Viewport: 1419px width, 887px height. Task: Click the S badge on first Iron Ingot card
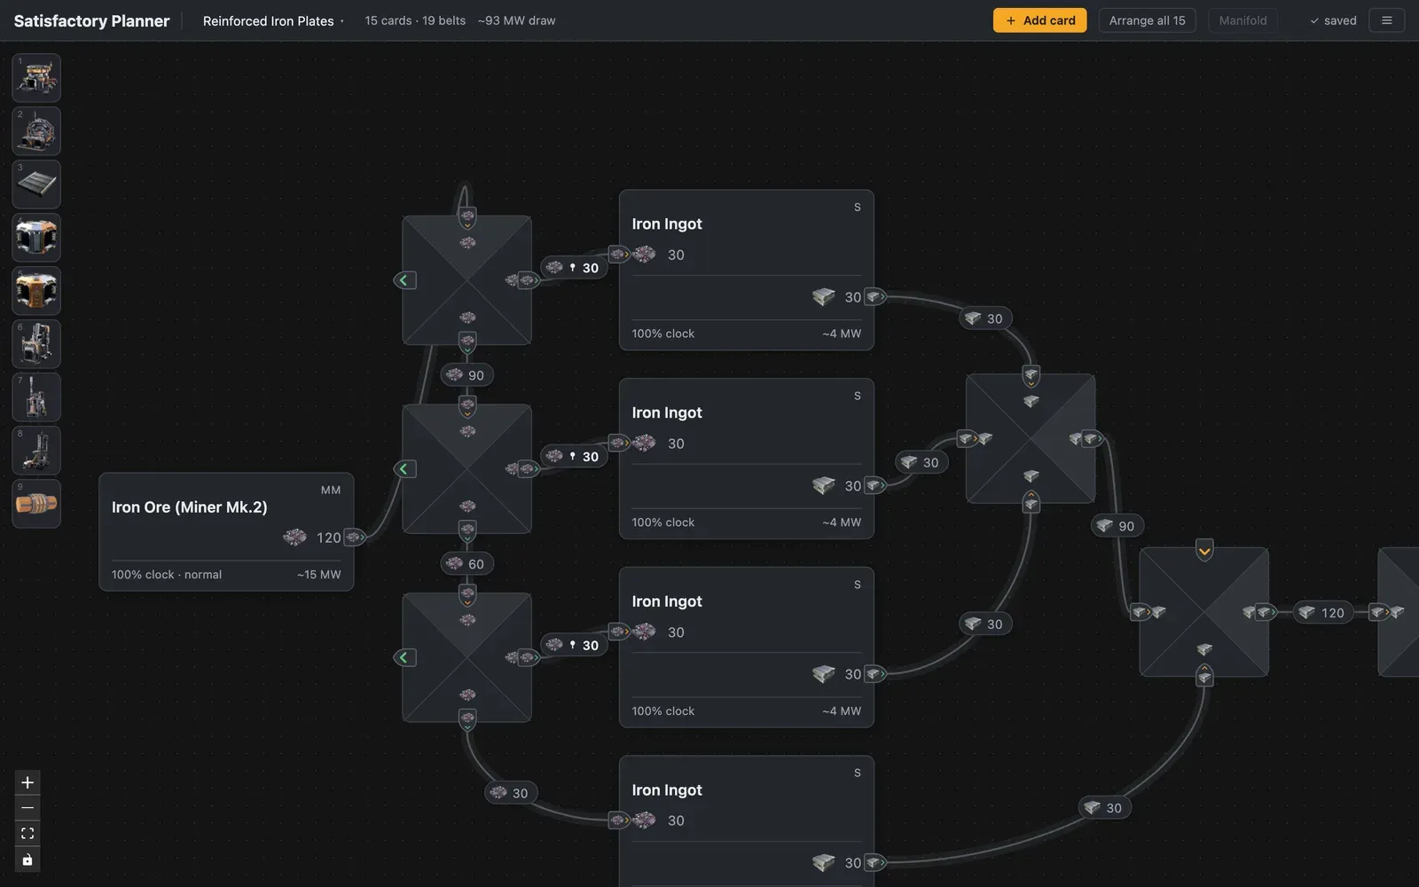tap(858, 207)
